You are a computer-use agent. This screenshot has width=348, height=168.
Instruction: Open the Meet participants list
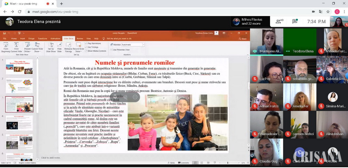point(279,22)
